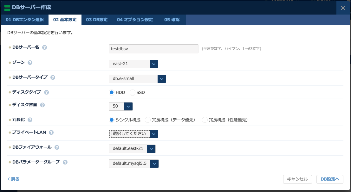Choose シングル構成 redundancy option
Screen dimensions: 351x192
[x=112, y=120]
